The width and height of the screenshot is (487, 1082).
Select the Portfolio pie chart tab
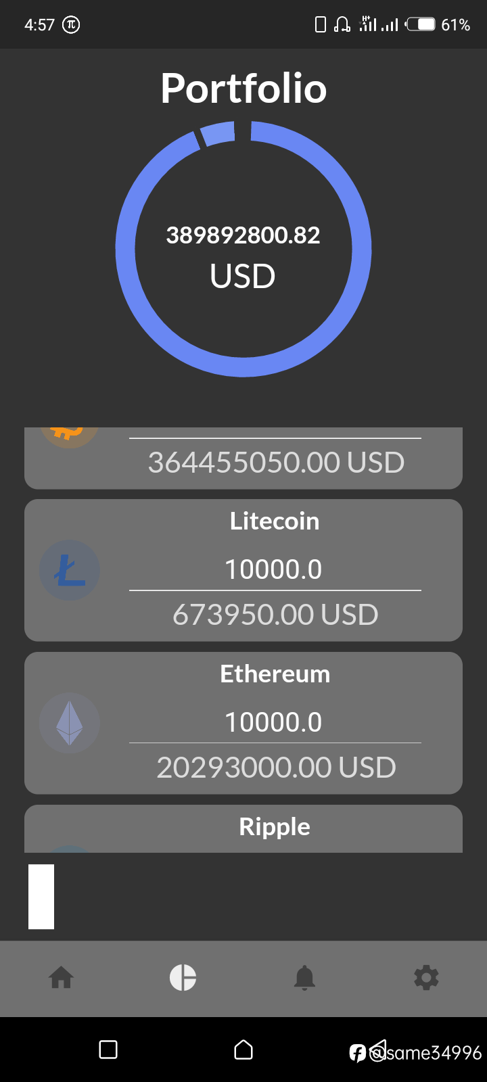183,978
